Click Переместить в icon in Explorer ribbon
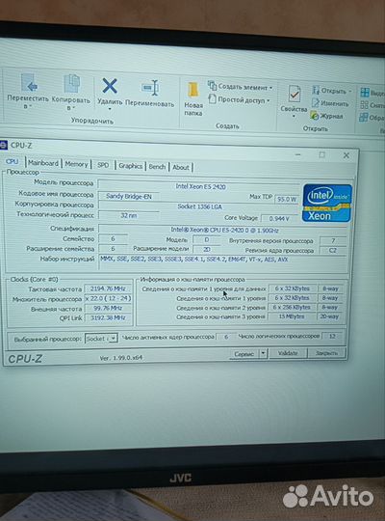Viewport: 385px width, 521px height. point(29,83)
